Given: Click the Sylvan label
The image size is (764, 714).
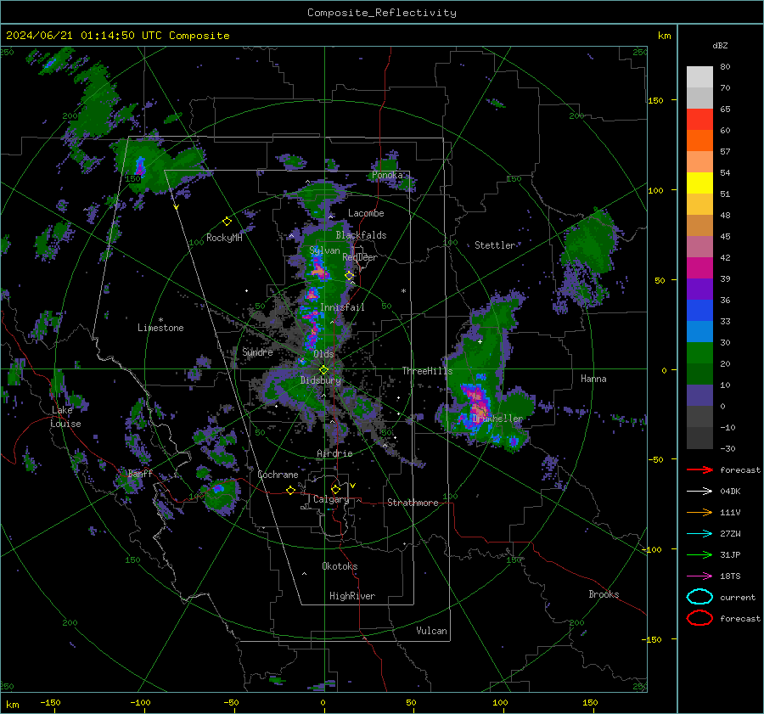Looking at the screenshot, I should point(324,250).
